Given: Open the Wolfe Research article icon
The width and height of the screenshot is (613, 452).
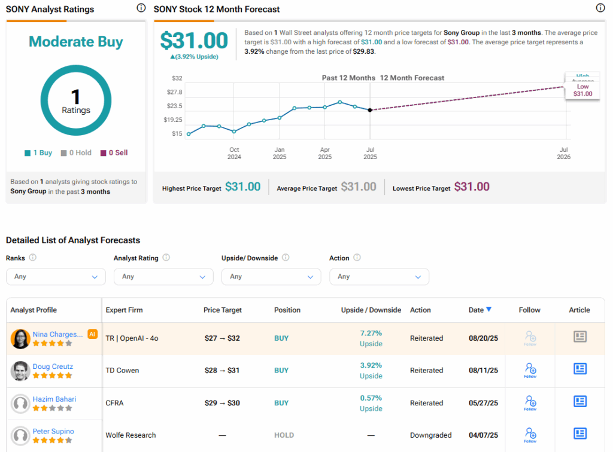Looking at the screenshot, I should click(579, 433).
